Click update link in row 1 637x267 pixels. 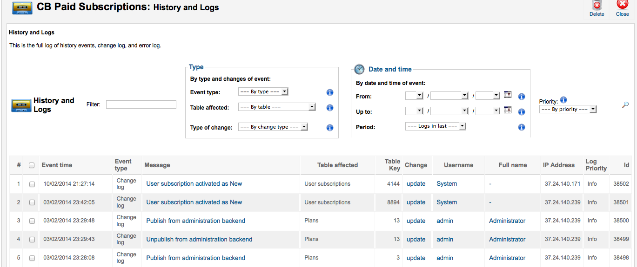coord(416,184)
